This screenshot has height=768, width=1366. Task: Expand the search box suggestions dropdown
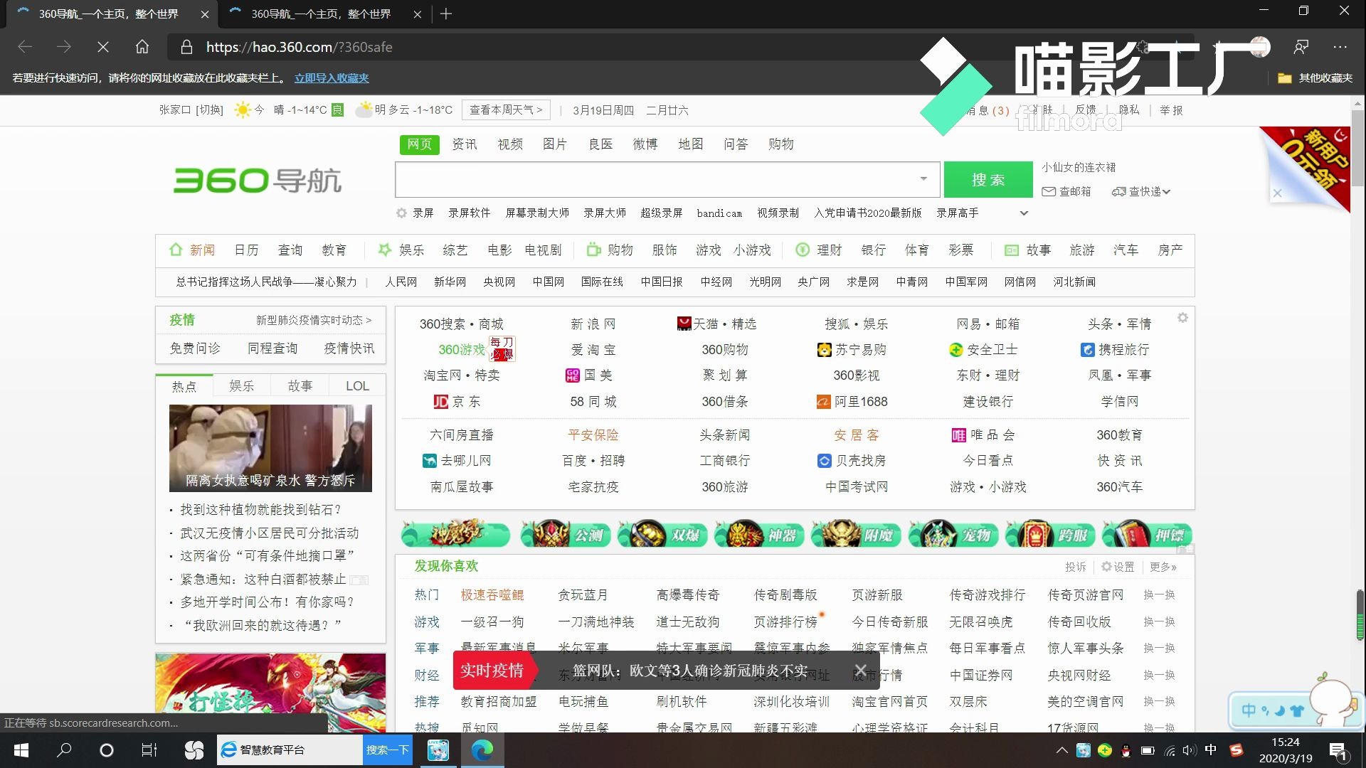pos(923,179)
